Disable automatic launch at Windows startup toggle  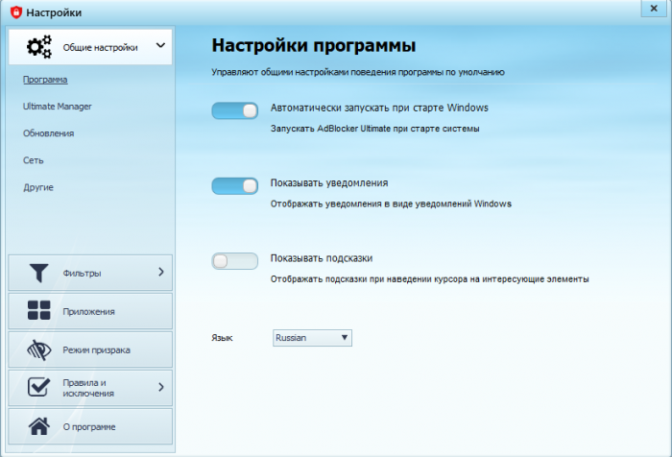235,111
